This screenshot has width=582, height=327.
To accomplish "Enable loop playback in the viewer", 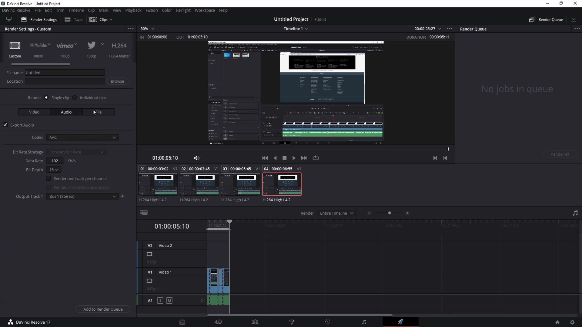I will pyautogui.click(x=316, y=158).
